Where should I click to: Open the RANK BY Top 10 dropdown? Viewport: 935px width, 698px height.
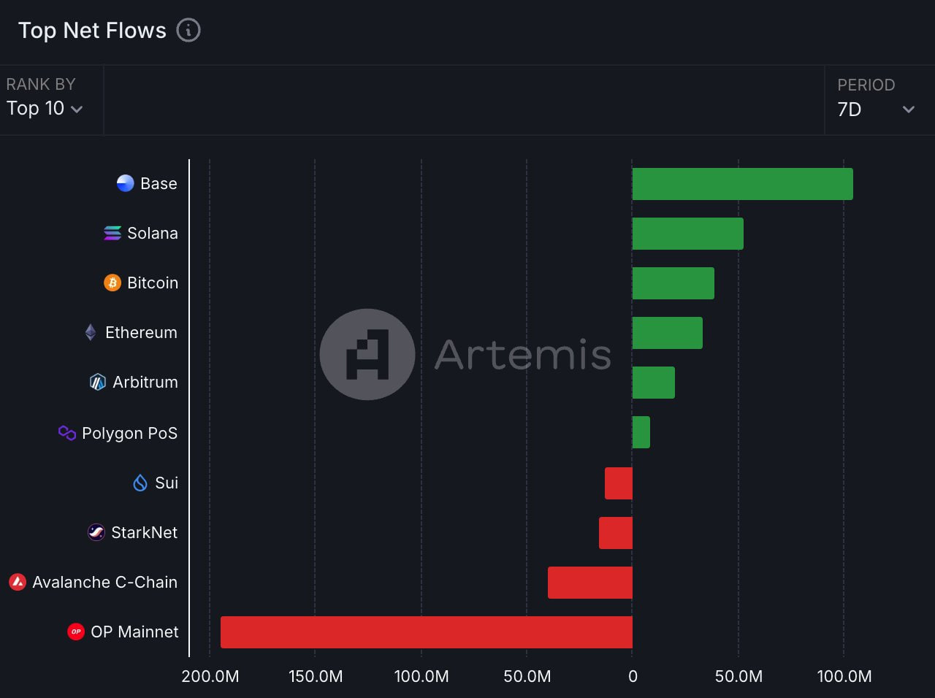point(44,108)
